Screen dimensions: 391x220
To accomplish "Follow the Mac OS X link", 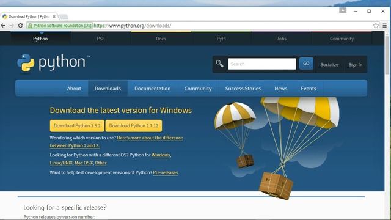I will click(x=84, y=163).
